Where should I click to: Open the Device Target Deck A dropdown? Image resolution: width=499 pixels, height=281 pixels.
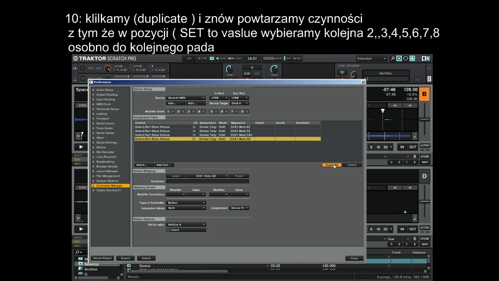(x=239, y=103)
